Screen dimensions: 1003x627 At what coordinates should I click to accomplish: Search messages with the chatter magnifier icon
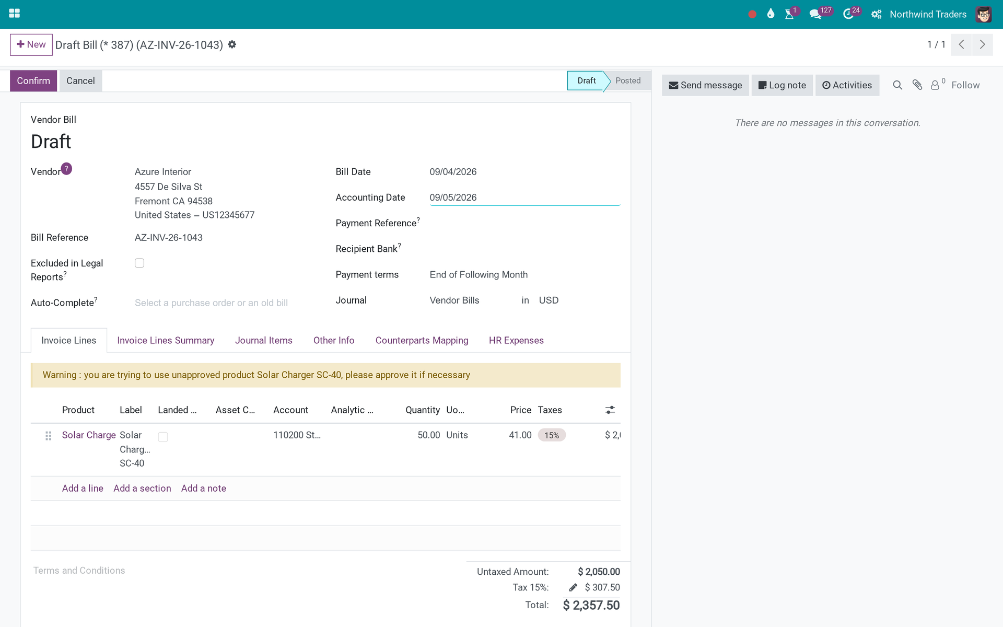pos(897,85)
